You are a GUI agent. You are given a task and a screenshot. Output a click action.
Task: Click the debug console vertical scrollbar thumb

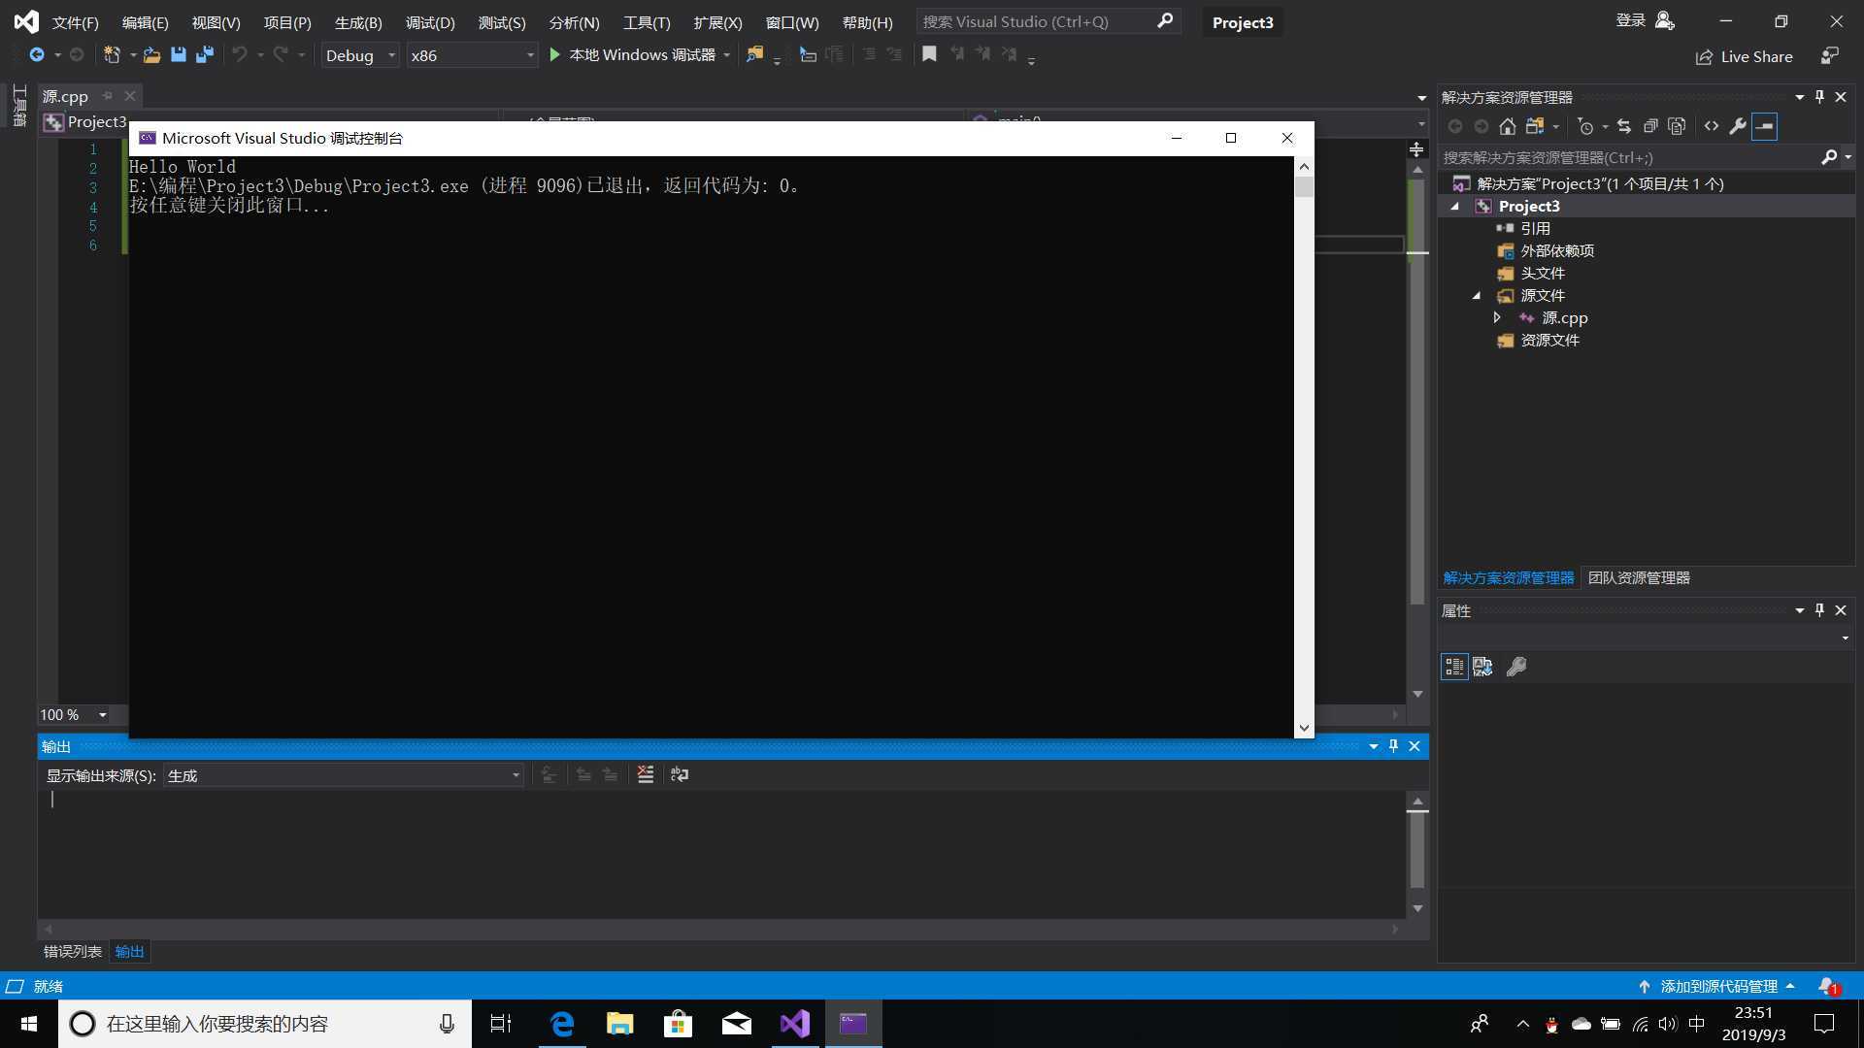click(x=1304, y=187)
